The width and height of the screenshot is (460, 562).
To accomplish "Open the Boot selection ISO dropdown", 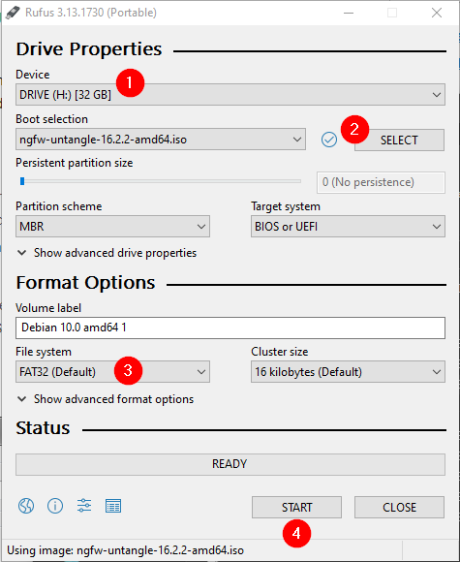I will pos(161,140).
